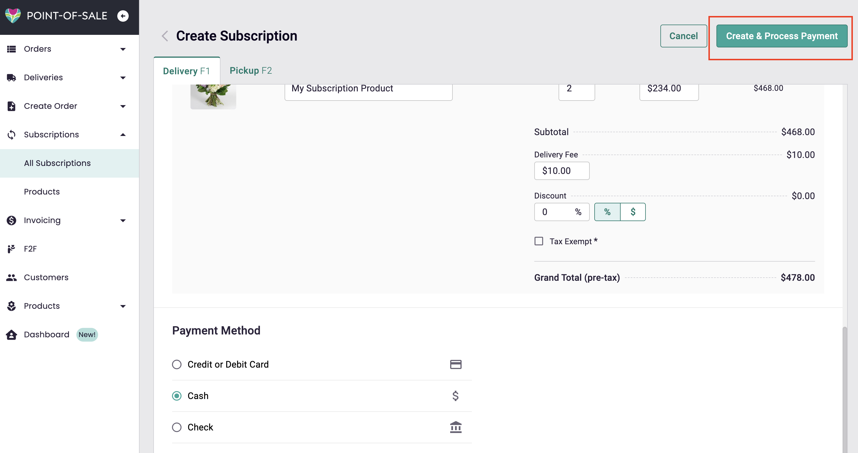Click the Dashboard house icon

(11, 334)
